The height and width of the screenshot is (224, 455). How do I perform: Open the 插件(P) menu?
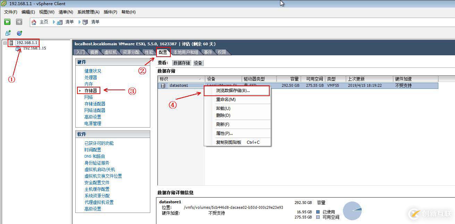coord(110,12)
